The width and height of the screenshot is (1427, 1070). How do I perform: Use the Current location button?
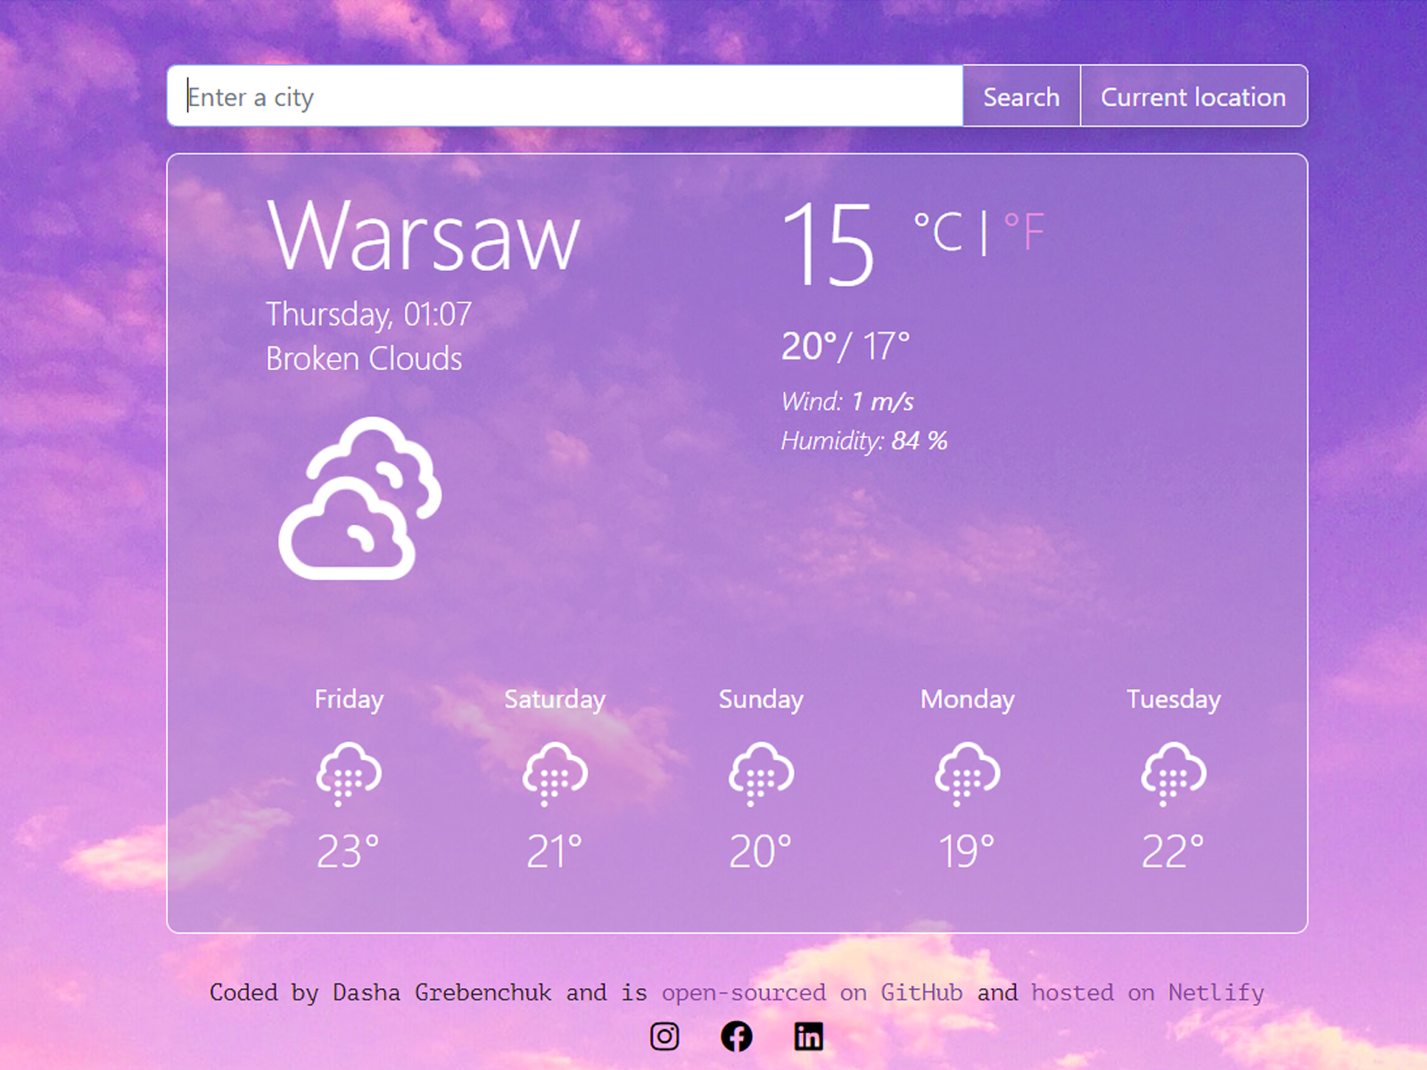1193,96
